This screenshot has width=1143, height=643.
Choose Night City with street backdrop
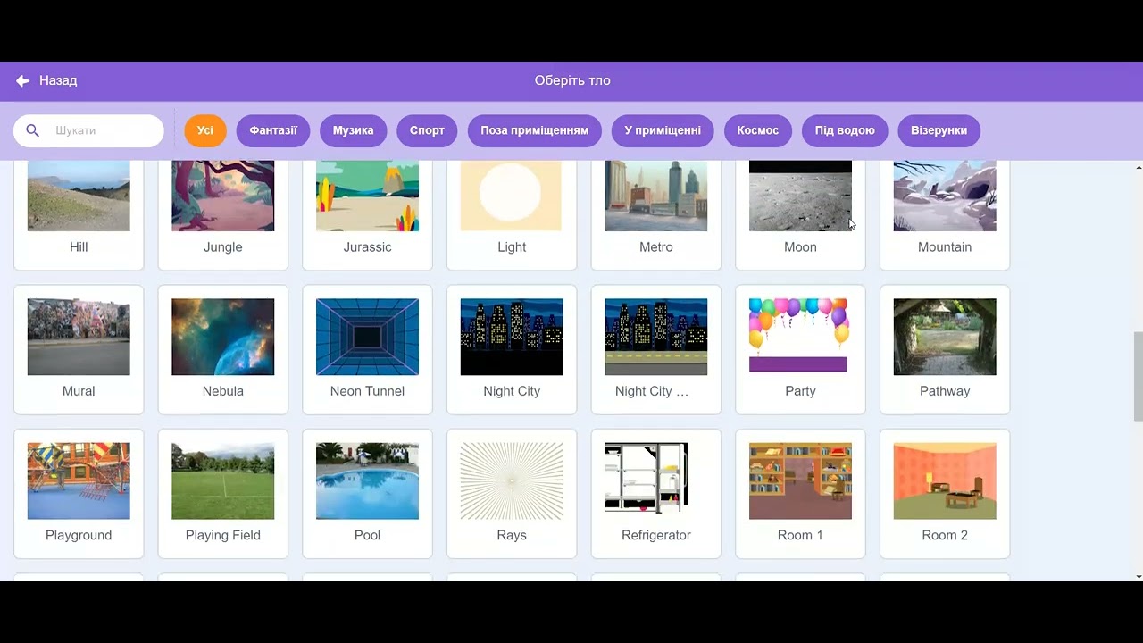pyautogui.click(x=656, y=350)
